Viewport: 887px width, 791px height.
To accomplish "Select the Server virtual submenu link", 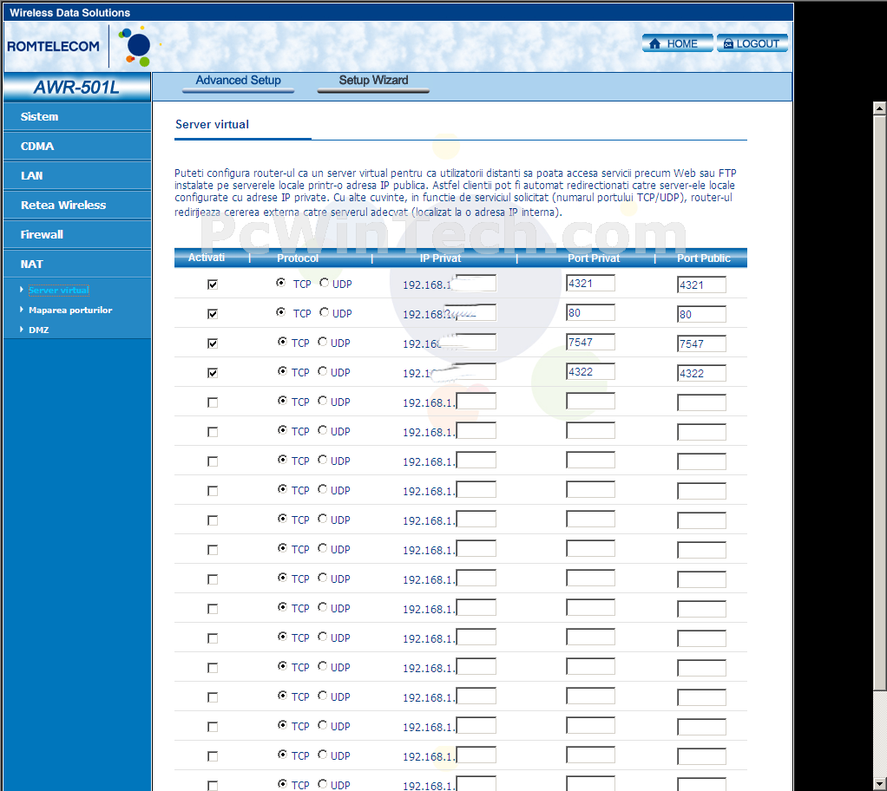I will [x=59, y=290].
